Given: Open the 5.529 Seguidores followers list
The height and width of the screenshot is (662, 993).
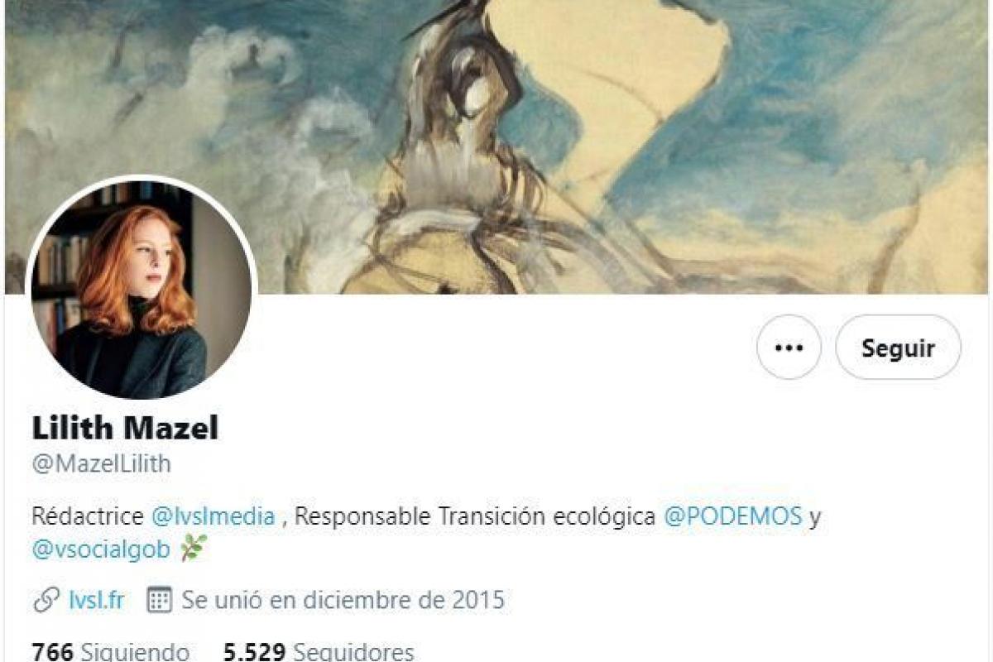Looking at the screenshot, I should pos(319,652).
